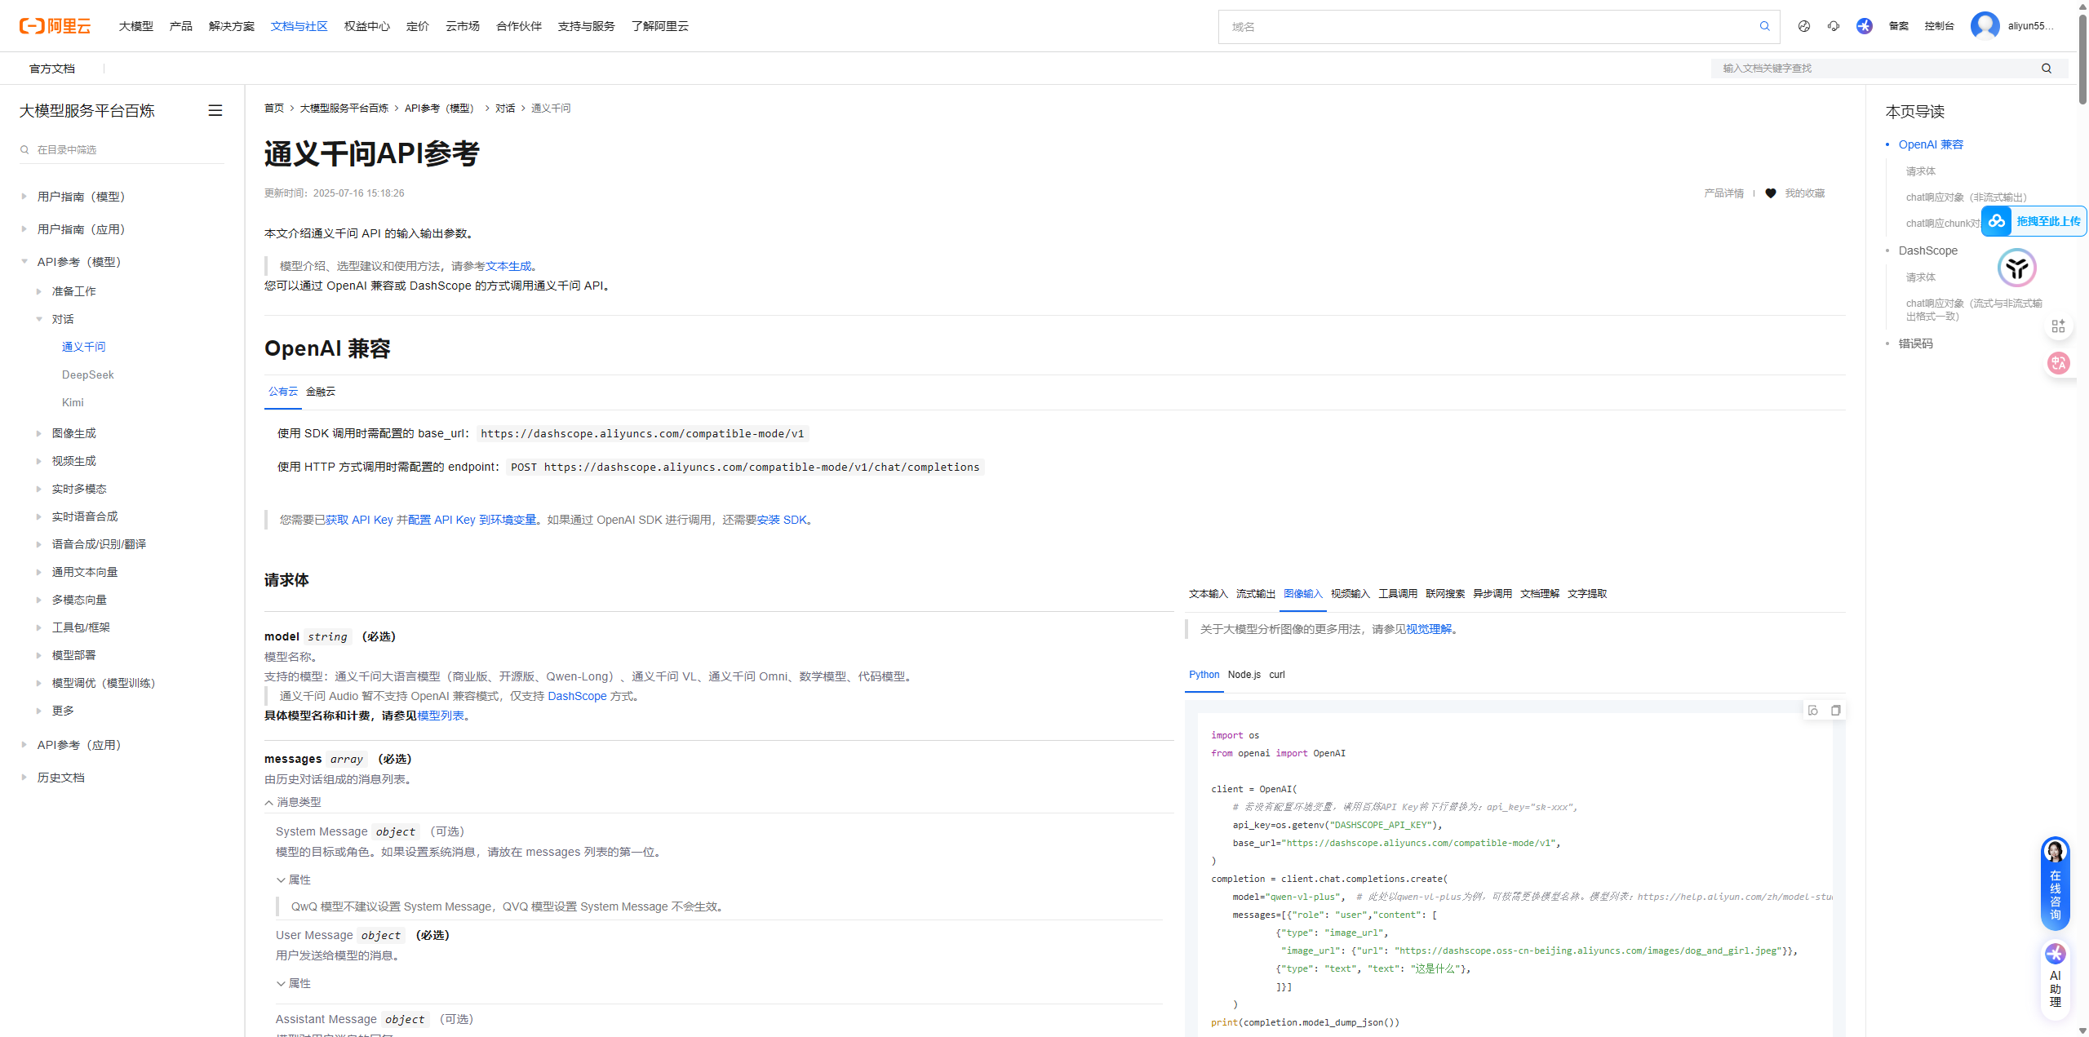Open the 安装 SDK link
Image resolution: width=2089 pixels, height=1037 pixels.
782,520
